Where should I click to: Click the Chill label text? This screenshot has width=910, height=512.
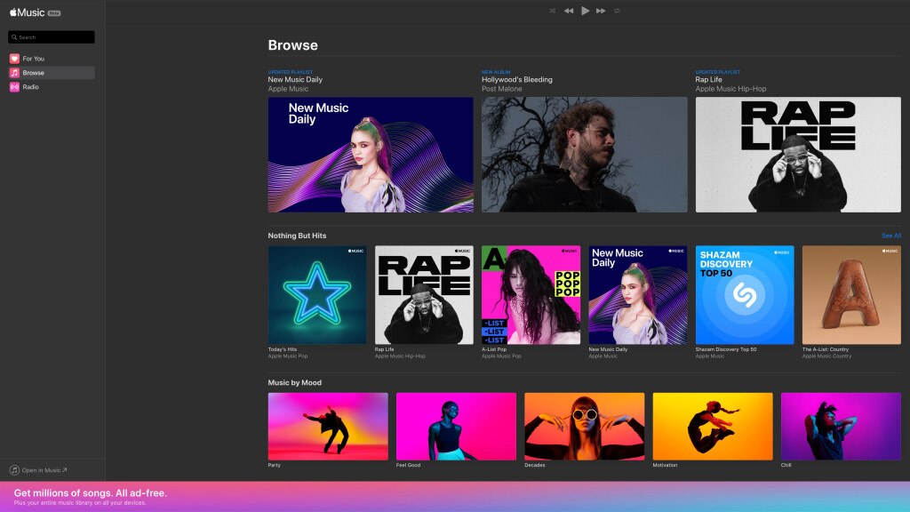pyautogui.click(x=786, y=465)
